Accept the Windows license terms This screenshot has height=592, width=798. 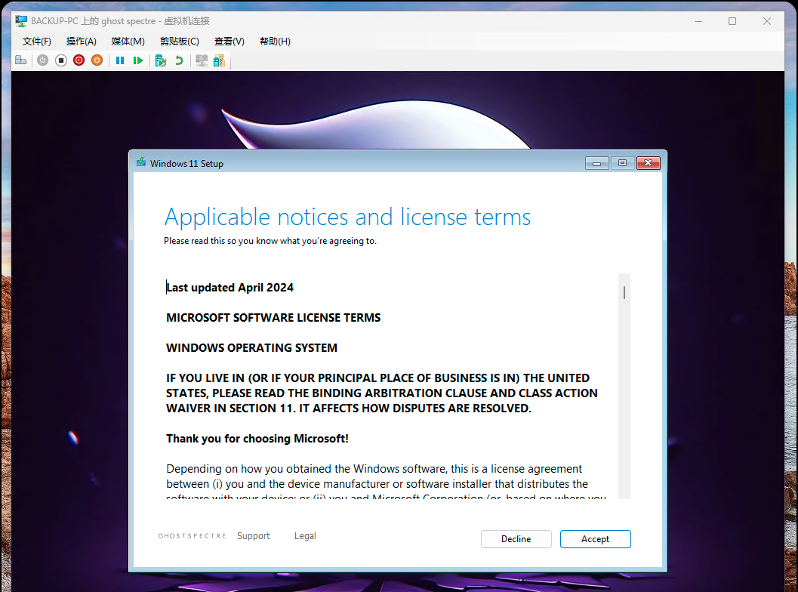coord(595,538)
